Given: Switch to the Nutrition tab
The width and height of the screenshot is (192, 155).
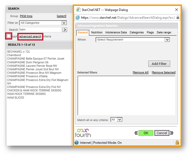Looking at the screenshot, I should click(97, 32).
